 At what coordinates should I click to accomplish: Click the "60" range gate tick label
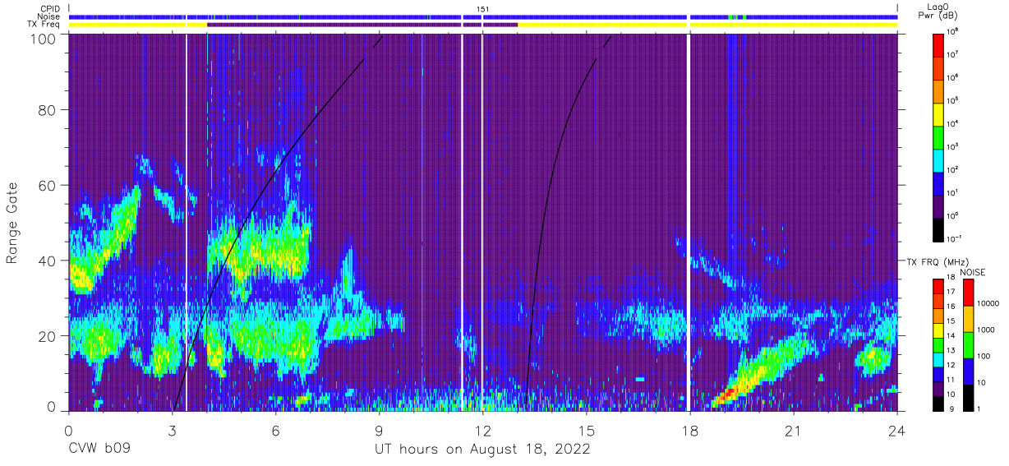[x=47, y=185]
